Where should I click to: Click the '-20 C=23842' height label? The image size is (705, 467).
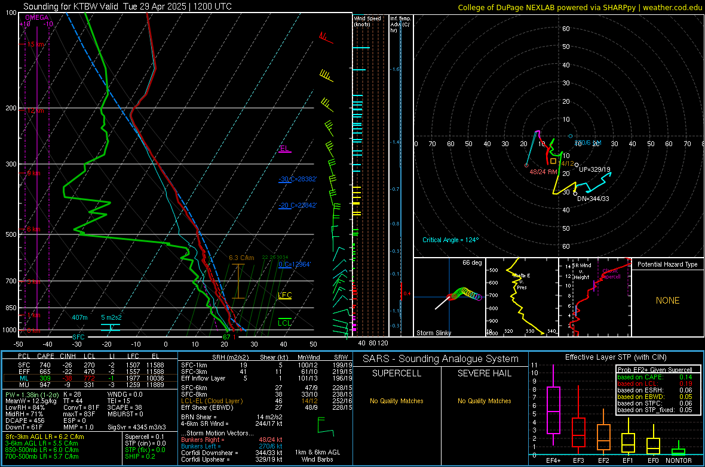coord(298,205)
